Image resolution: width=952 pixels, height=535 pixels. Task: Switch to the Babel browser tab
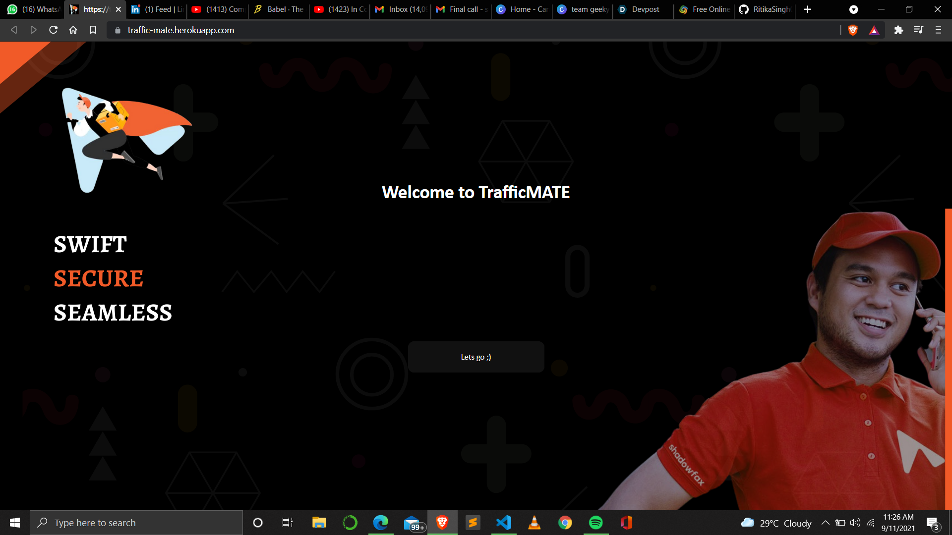pyautogui.click(x=279, y=9)
